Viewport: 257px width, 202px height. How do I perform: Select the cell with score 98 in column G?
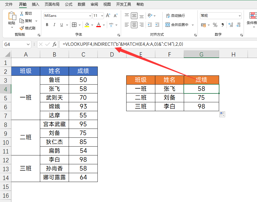(201, 107)
